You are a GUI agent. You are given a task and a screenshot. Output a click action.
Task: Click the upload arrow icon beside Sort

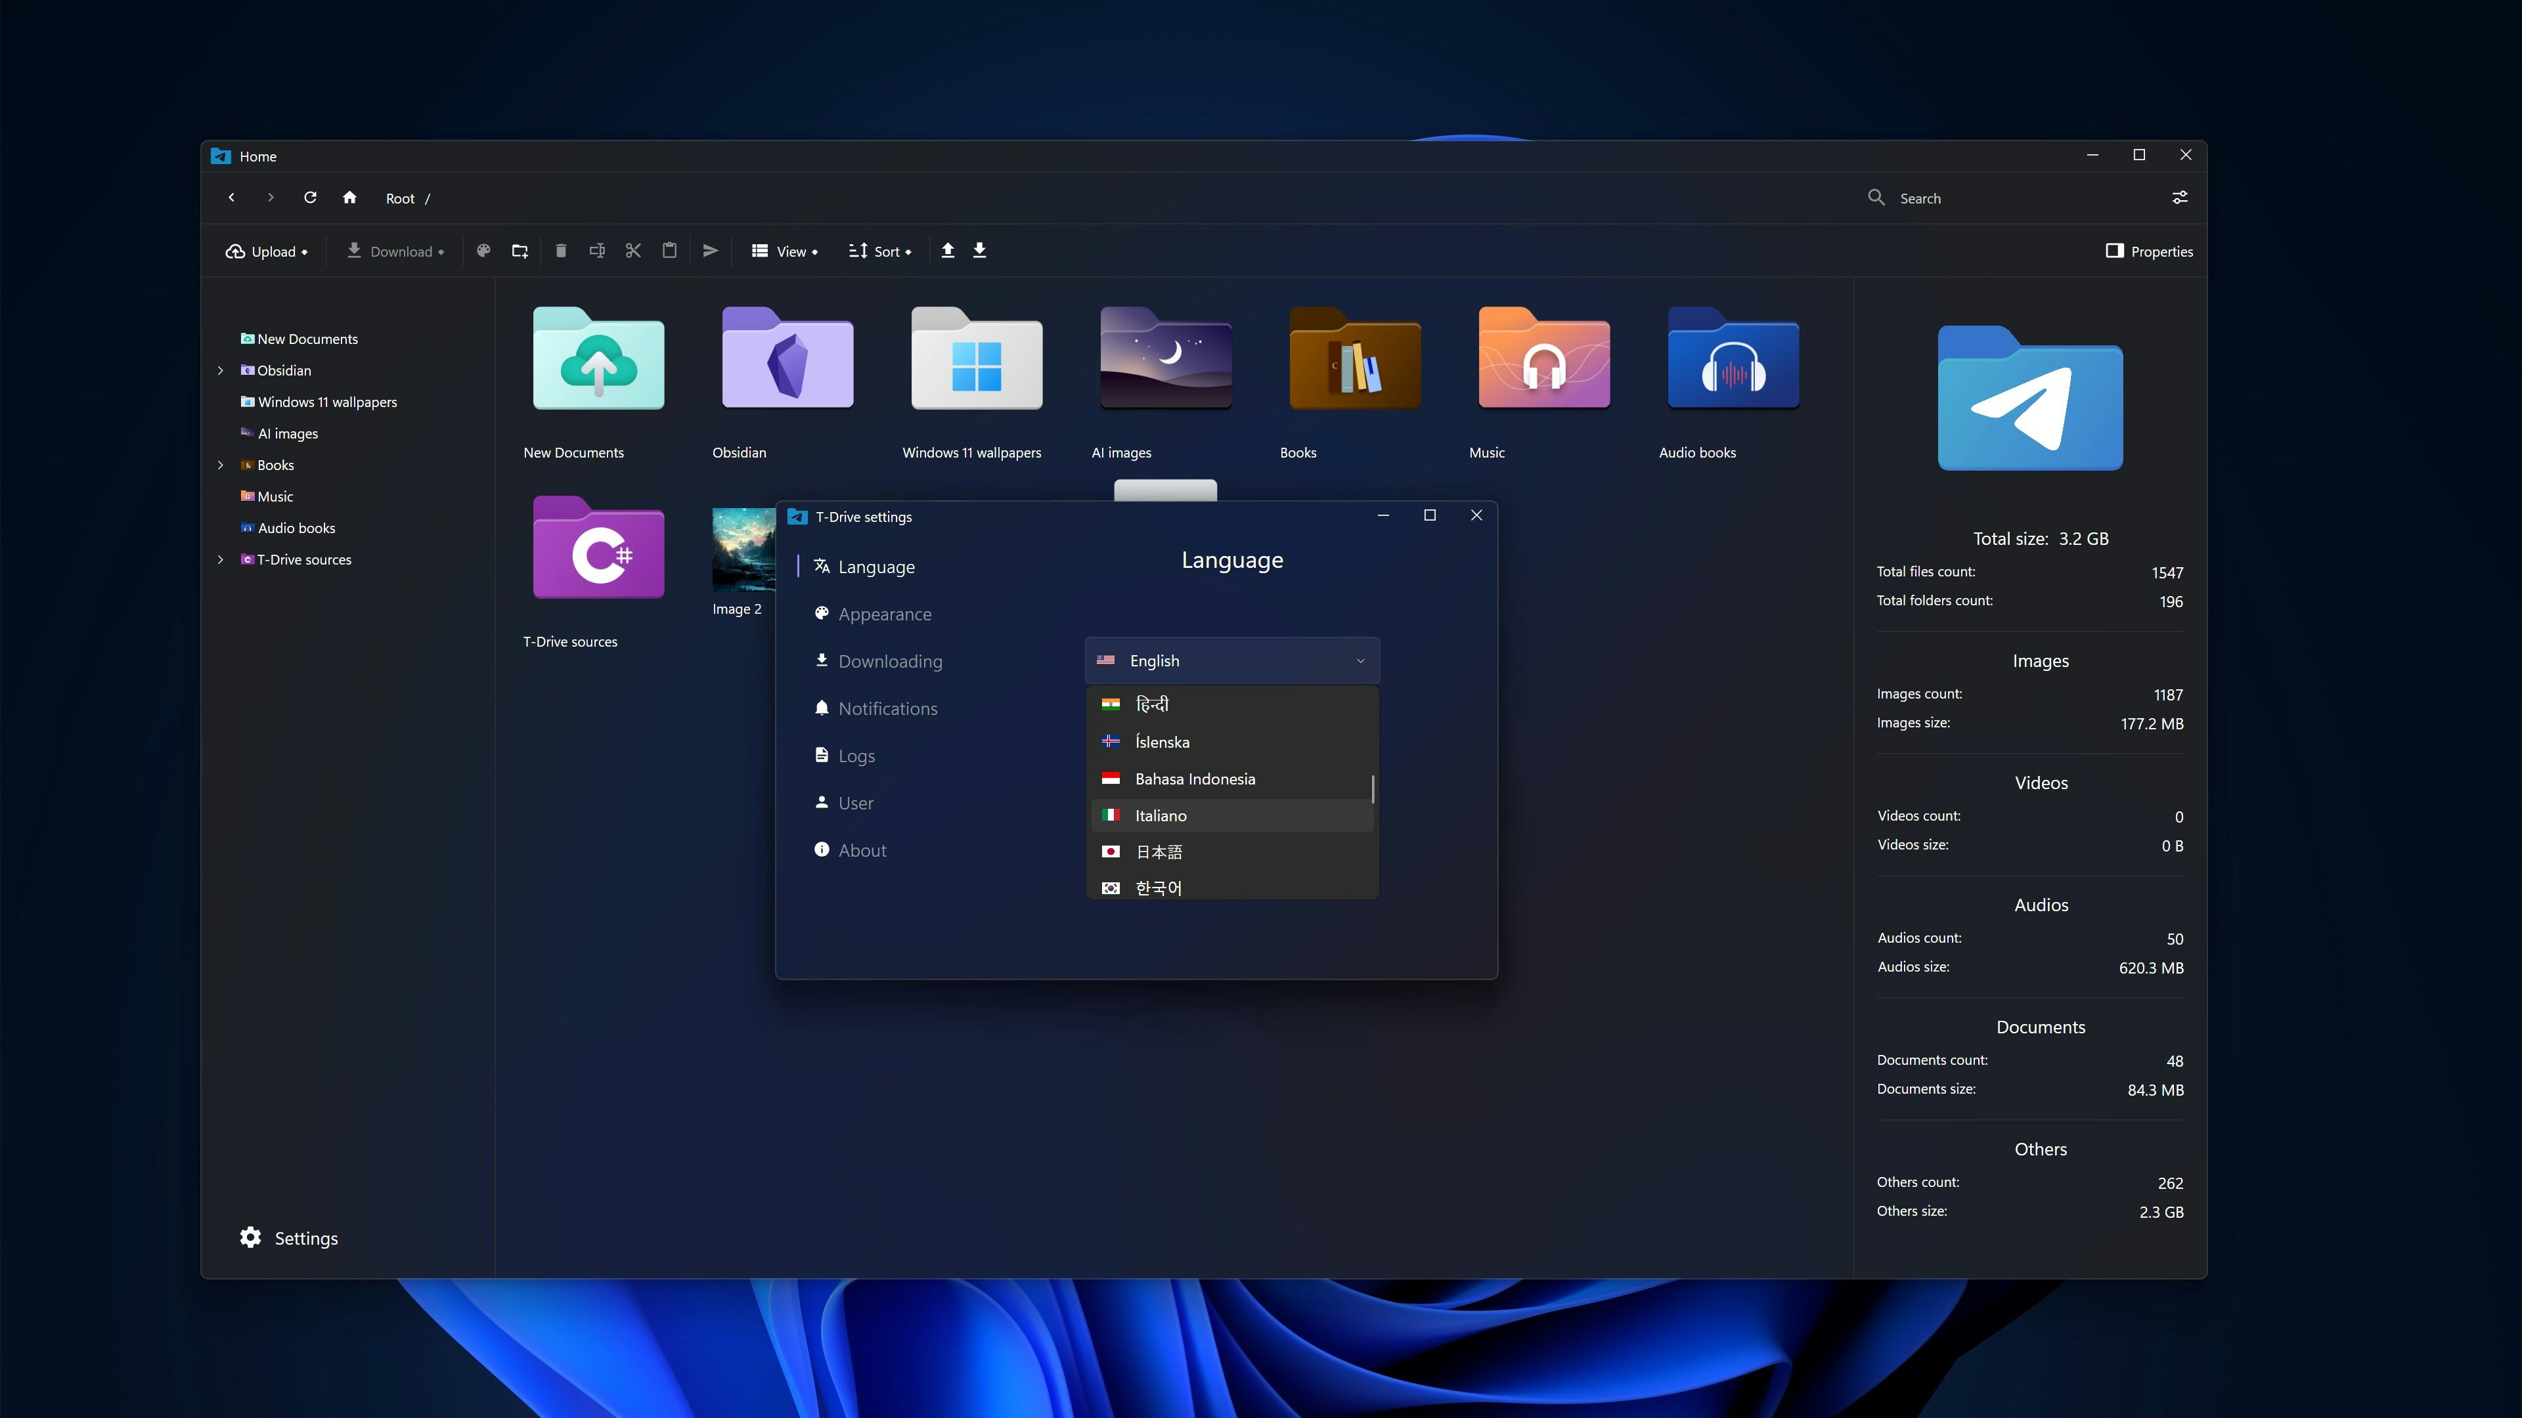(x=948, y=251)
